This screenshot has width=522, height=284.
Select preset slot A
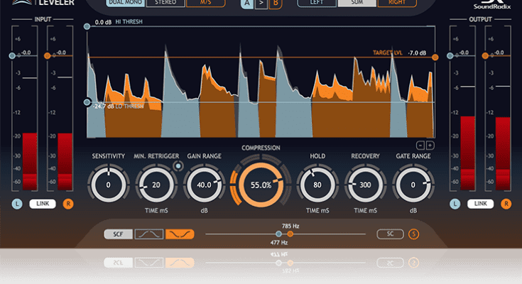point(246,3)
